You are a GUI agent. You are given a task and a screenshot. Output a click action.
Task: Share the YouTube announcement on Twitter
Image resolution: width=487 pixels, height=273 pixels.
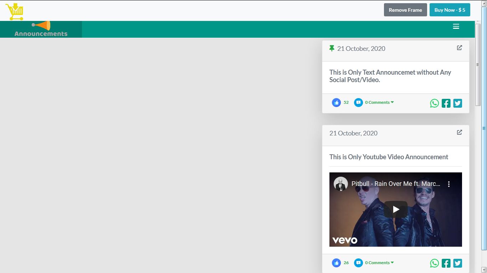click(458, 263)
